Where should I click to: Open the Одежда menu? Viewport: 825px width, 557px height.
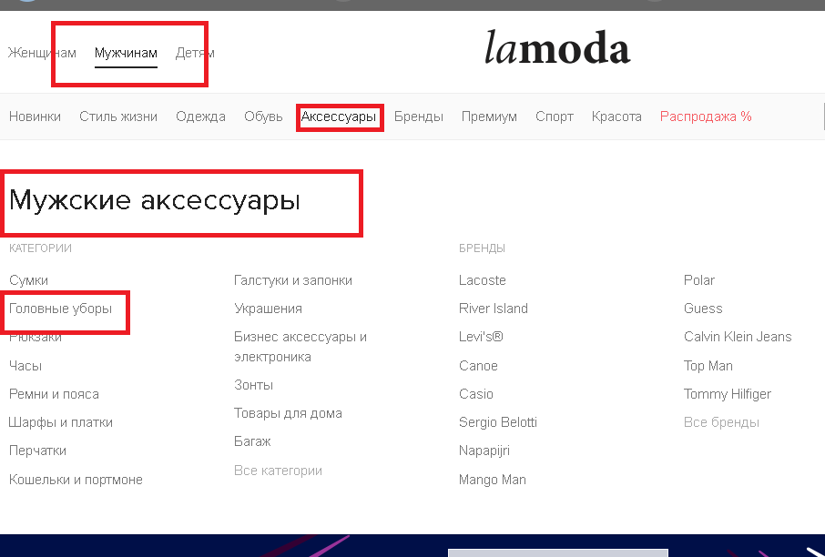pyautogui.click(x=200, y=116)
